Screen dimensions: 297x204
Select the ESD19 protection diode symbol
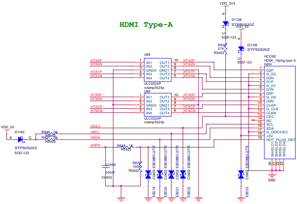(148, 175)
